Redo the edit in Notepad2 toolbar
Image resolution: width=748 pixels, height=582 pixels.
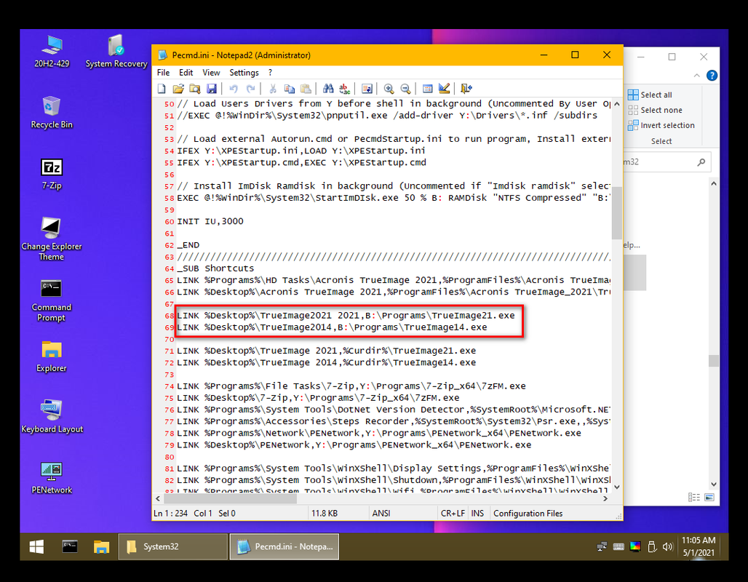(x=250, y=89)
